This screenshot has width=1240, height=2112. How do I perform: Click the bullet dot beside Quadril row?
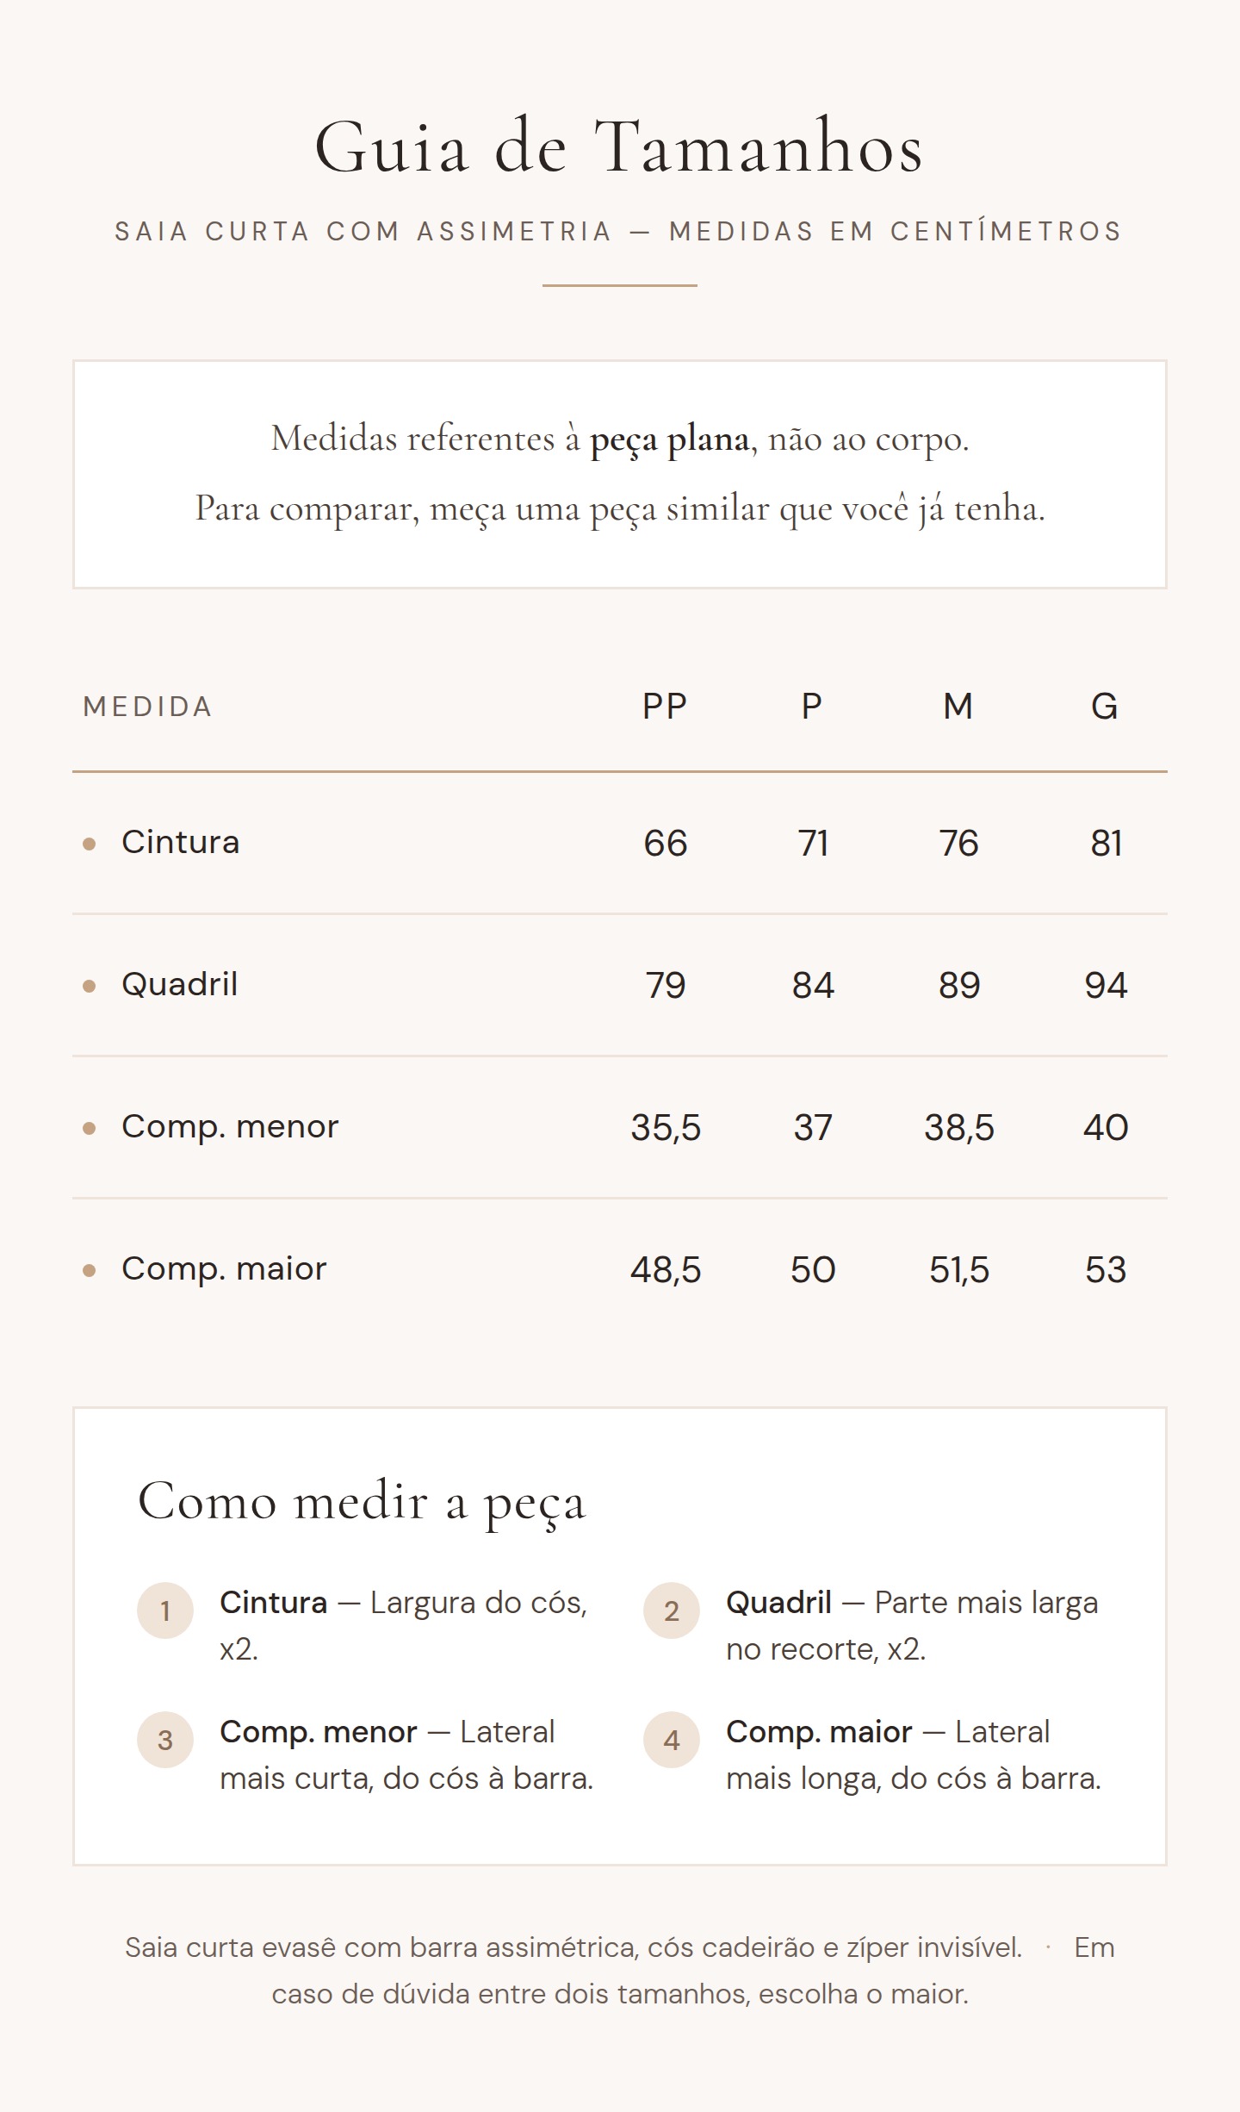[89, 986]
